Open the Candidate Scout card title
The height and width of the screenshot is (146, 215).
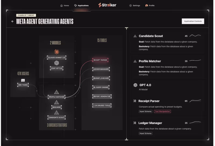(151, 36)
